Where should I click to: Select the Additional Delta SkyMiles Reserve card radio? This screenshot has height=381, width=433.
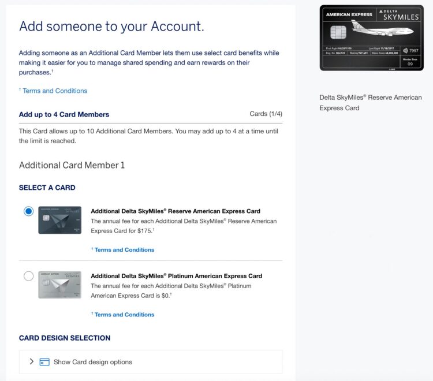tap(28, 211)
